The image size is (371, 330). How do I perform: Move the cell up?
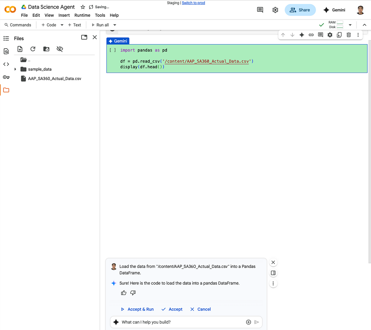coord(283,35)
